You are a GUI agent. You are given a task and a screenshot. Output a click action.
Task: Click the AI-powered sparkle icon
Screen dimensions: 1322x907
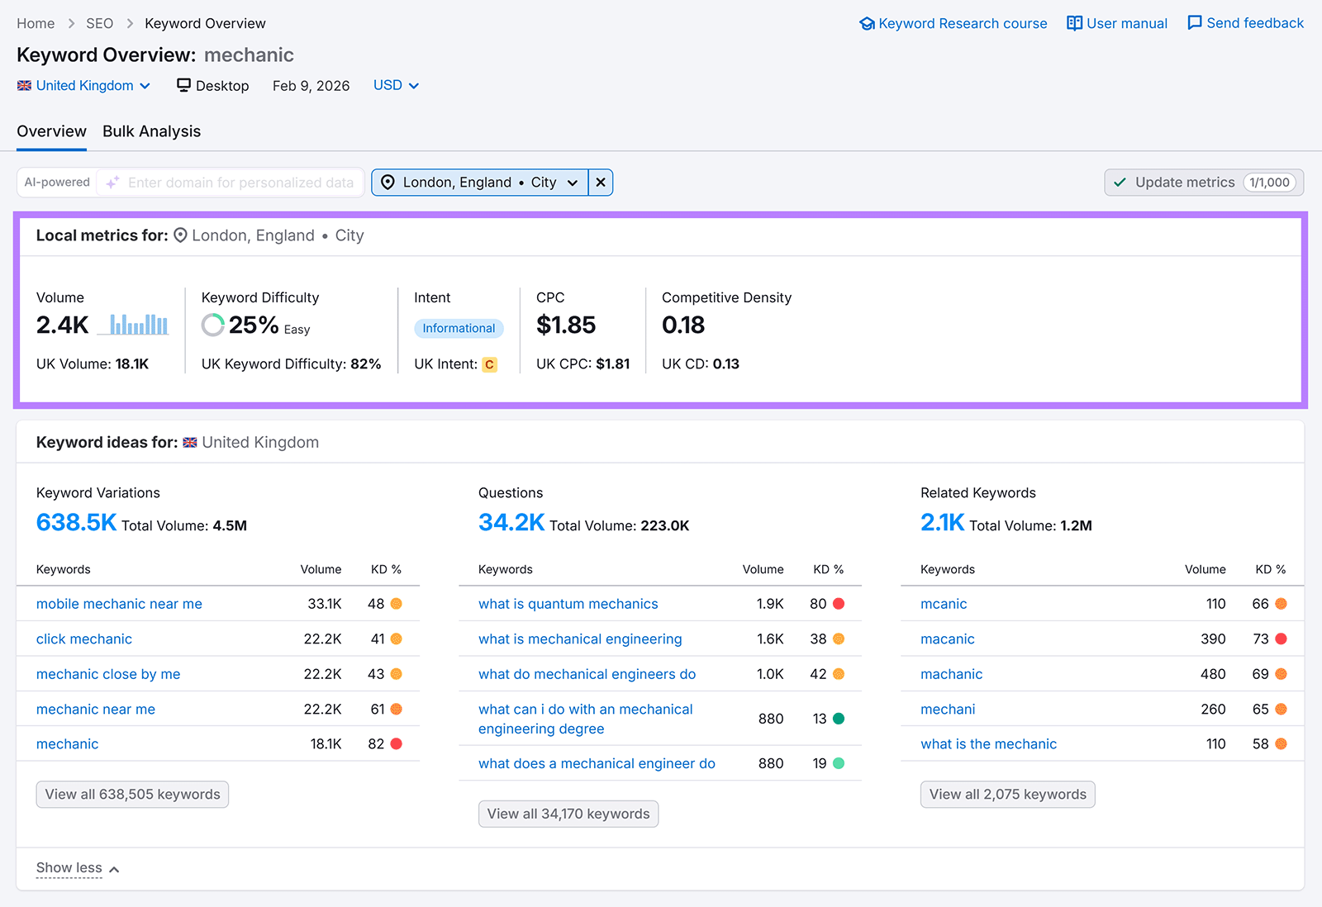pyautogui.click(x=112, y=182)
